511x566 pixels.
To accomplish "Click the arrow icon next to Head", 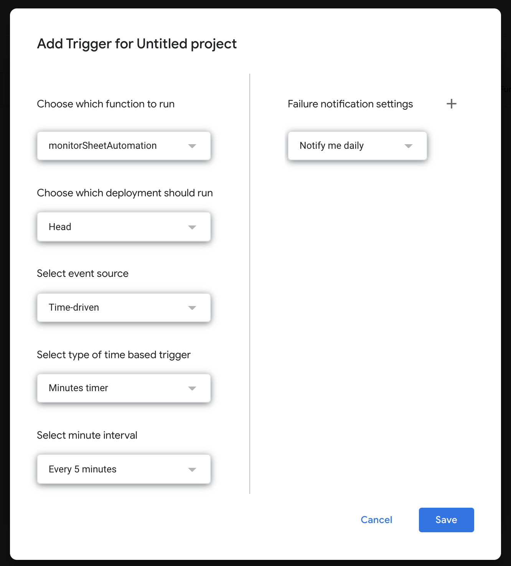I will [192, 227].
